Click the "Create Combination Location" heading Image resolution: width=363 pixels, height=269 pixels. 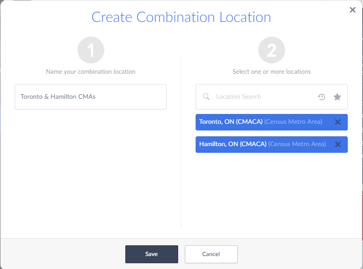pos(181,17)
